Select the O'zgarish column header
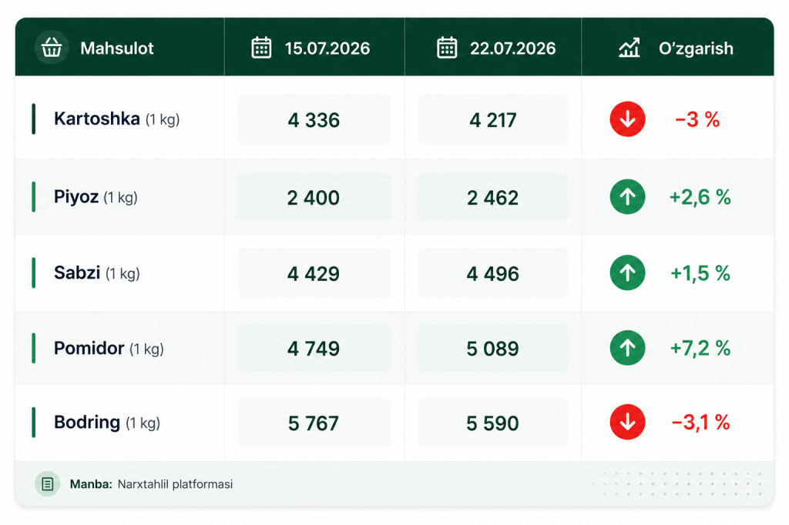This screenshot has width=789, height=525. pos(696,48)
